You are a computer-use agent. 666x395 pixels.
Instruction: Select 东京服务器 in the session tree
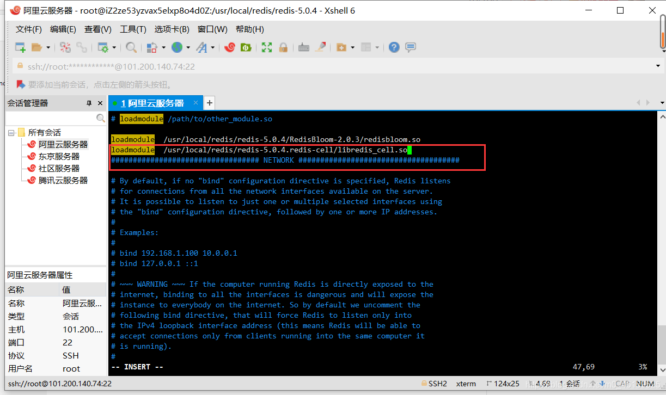click(59, 157)
